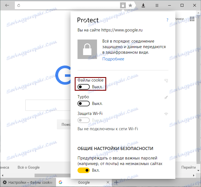Click the horizontal scrollbar right arrow
201x187 pixels.
[x=193, y=176]
